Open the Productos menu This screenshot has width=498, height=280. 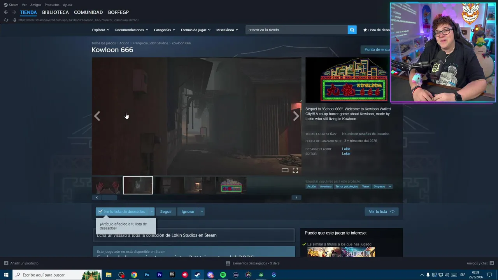click(52, 5)
